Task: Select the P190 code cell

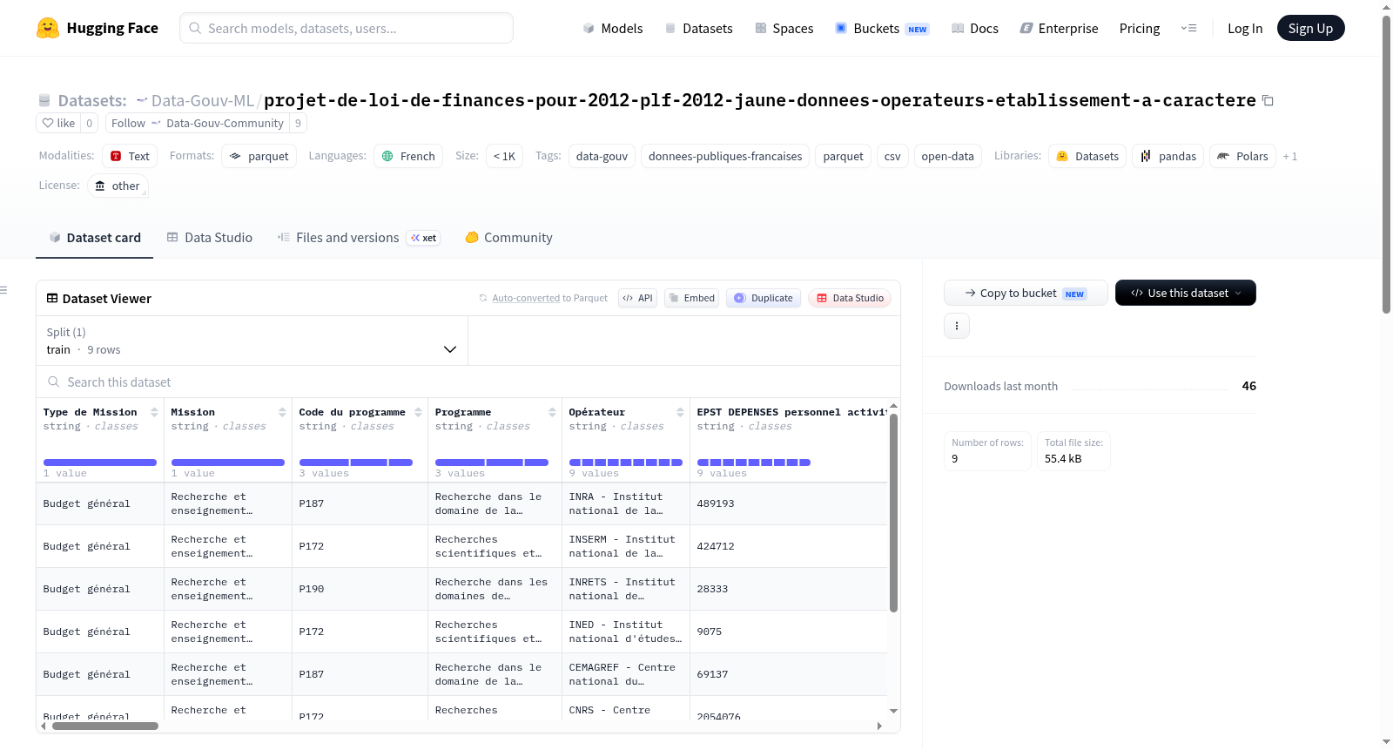Action: (360, 589)
